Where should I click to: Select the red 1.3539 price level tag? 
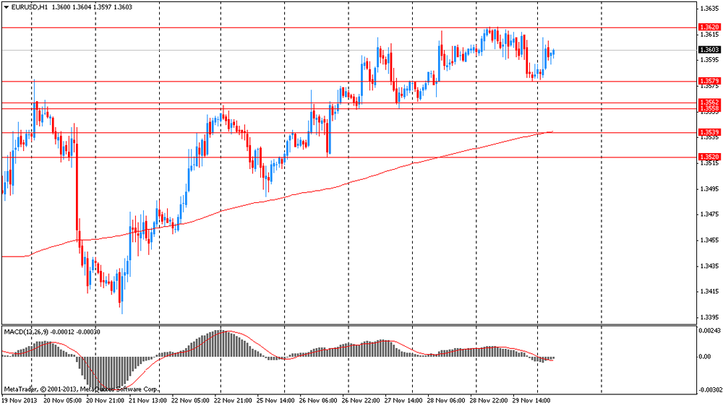(x=710, y=132)
